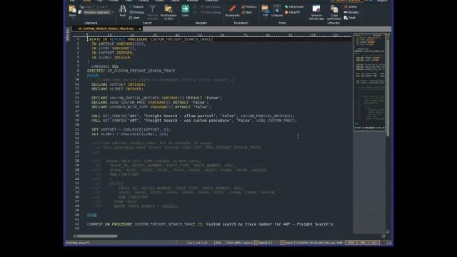Click Rename in Active file group
The height and width of the screenshot is (257, 457).
(351, 12)
